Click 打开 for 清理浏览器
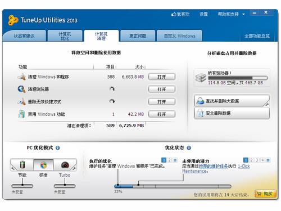Screen dimensions: 281x211 tap(162, 89)
